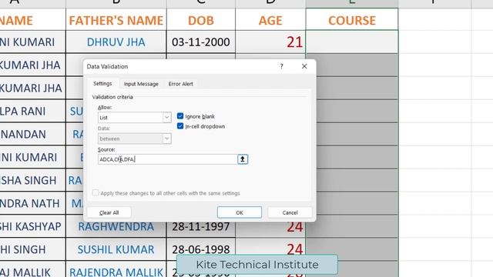Click the Help question mark in Data Validation

pyautogui.click(x=281, y=66)
